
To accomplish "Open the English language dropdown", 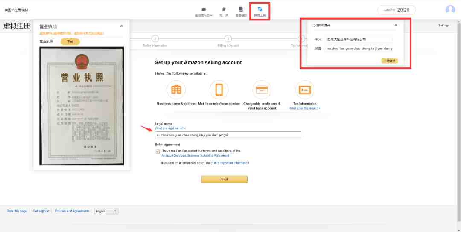I will [x=106, y=212].
